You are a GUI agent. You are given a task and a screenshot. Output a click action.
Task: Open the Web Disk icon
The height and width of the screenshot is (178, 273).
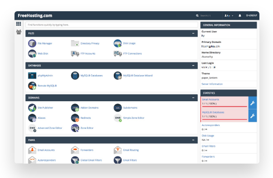(32, 54)
